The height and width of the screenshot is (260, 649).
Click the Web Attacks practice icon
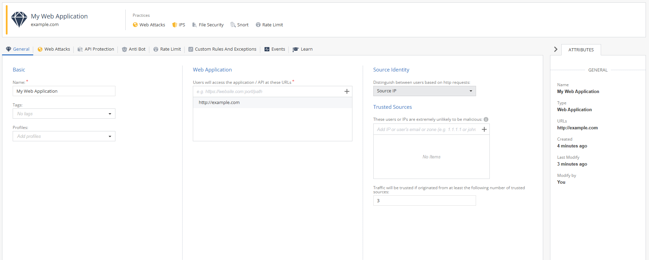click(135, 25)
